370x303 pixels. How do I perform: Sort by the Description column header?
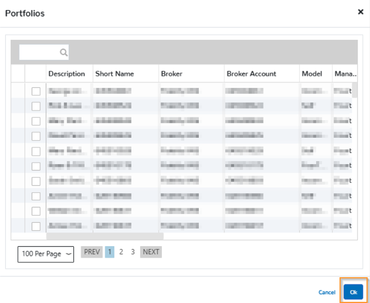66,74
